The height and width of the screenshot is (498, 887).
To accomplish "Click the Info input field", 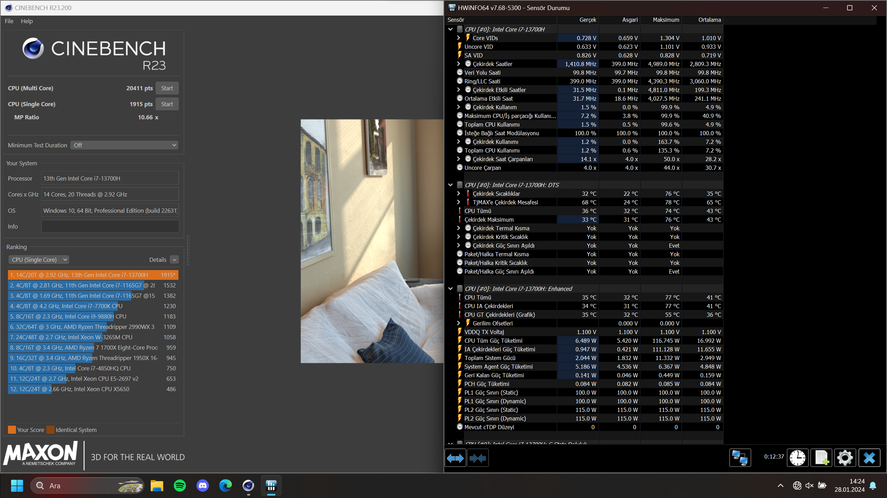I will click(x=110, y=227).
